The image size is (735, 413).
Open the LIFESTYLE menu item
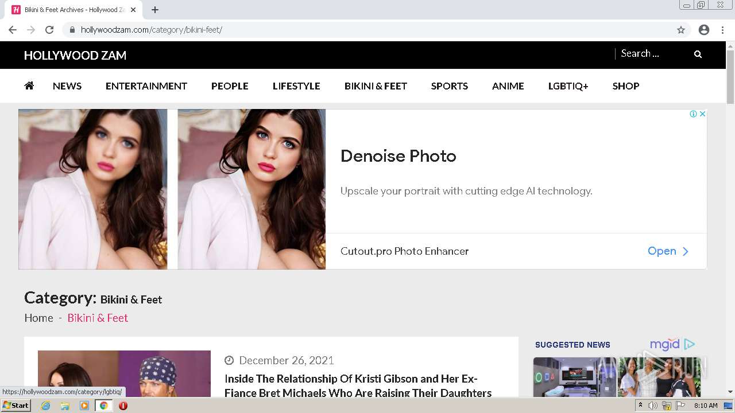[x=296, y=86]
